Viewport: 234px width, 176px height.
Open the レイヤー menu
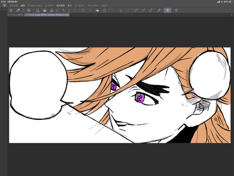50,6
